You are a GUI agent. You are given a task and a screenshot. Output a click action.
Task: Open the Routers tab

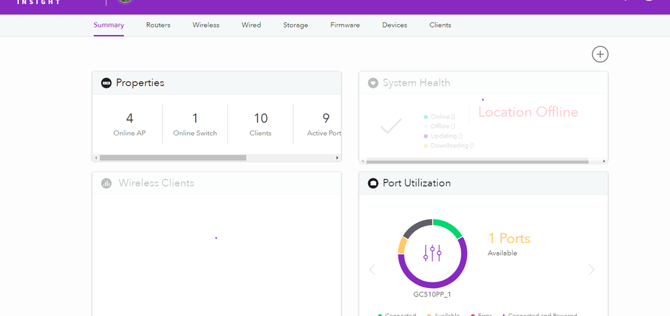(158, 25)
